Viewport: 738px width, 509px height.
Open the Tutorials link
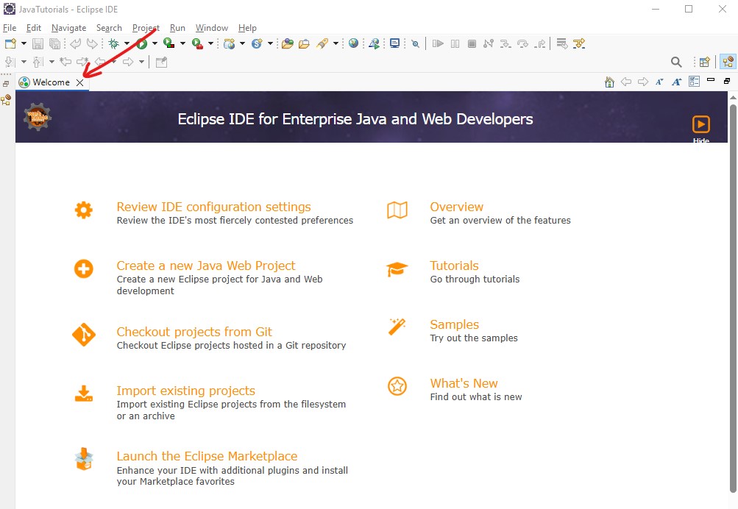click(x=454, y=266)
